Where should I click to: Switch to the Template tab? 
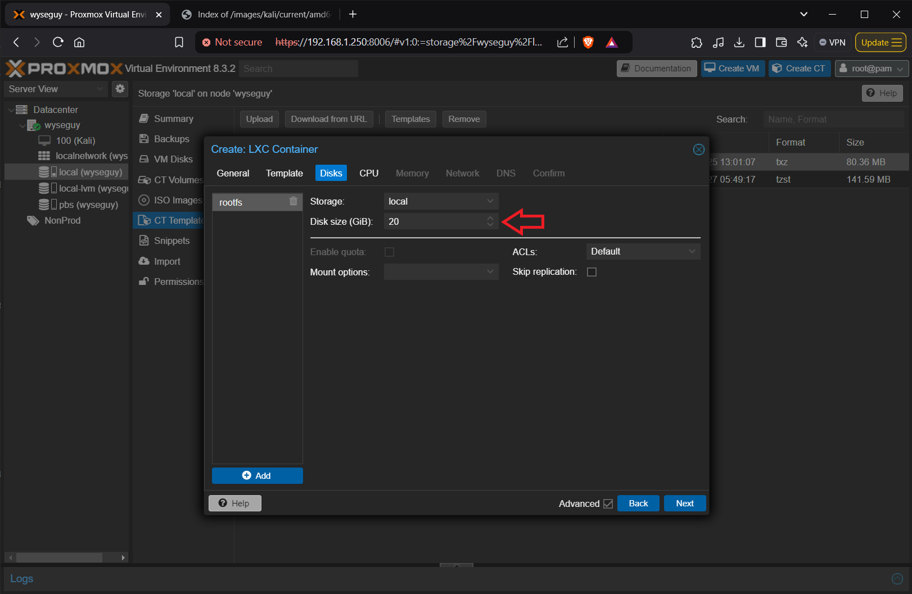pyautogui.click(x=285, y=173)
